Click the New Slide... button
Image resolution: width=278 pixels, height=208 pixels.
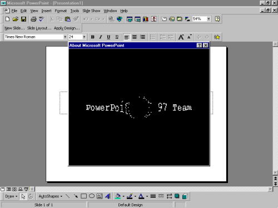click(14, 28)
